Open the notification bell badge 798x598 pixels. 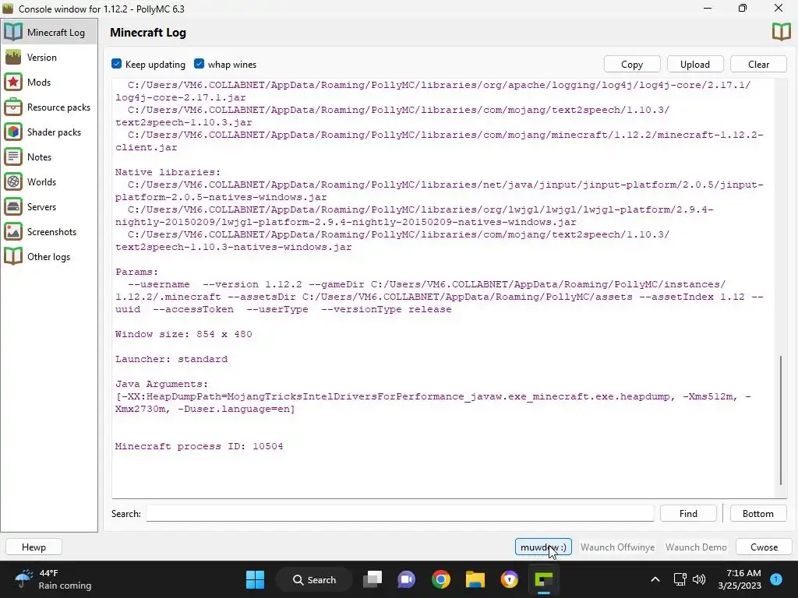click(x=776, y=579)
